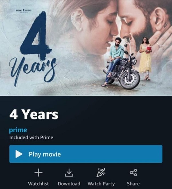Click the bold white 4 Years title
This screenshot has height=189, width=172.
coord(34,114)
